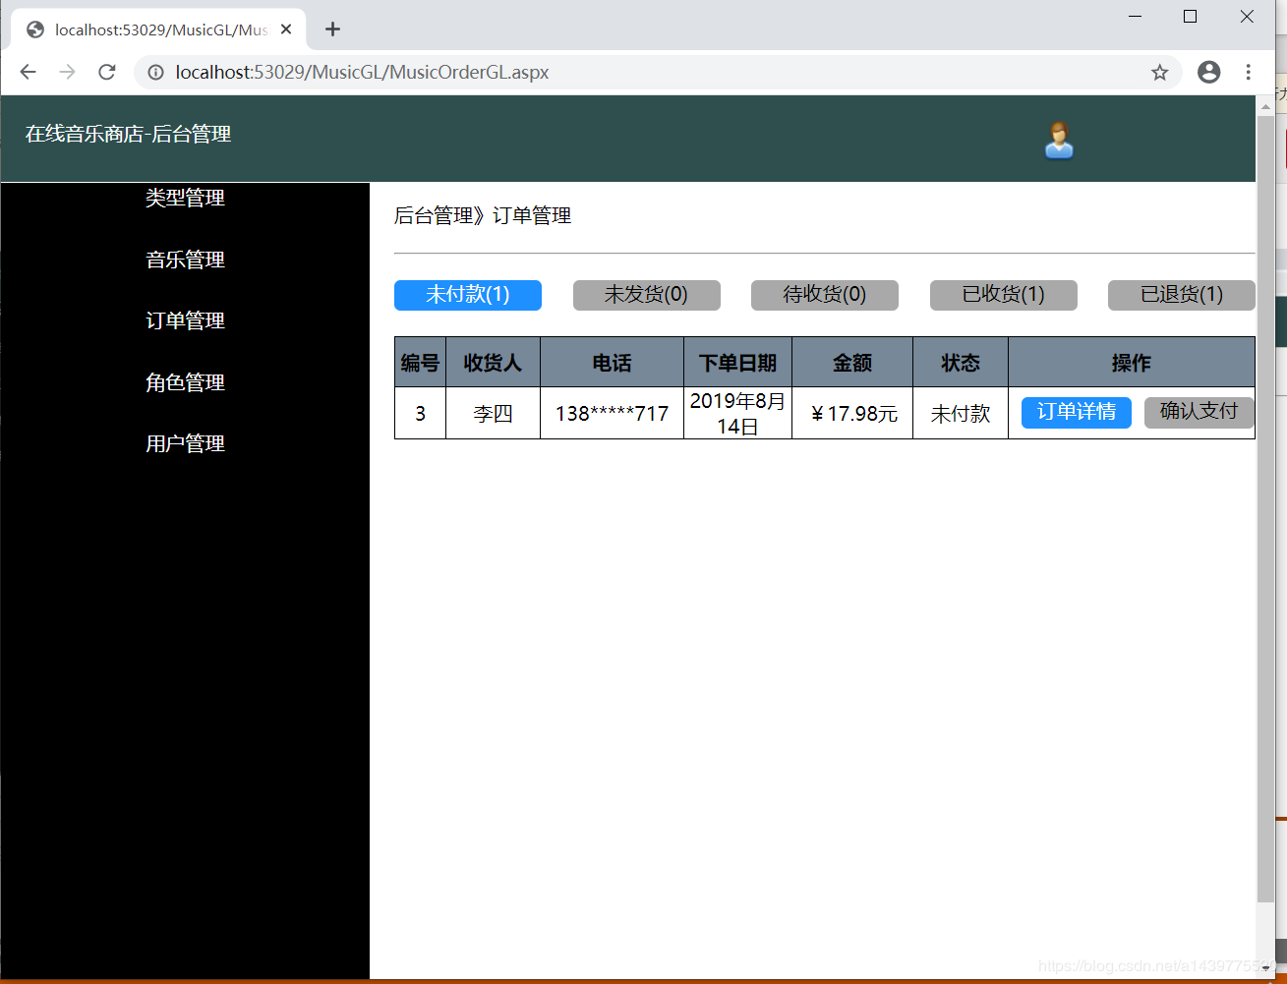Open Chrome profile account icon

1208,72
